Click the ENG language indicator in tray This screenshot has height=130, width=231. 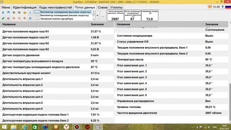215,127
